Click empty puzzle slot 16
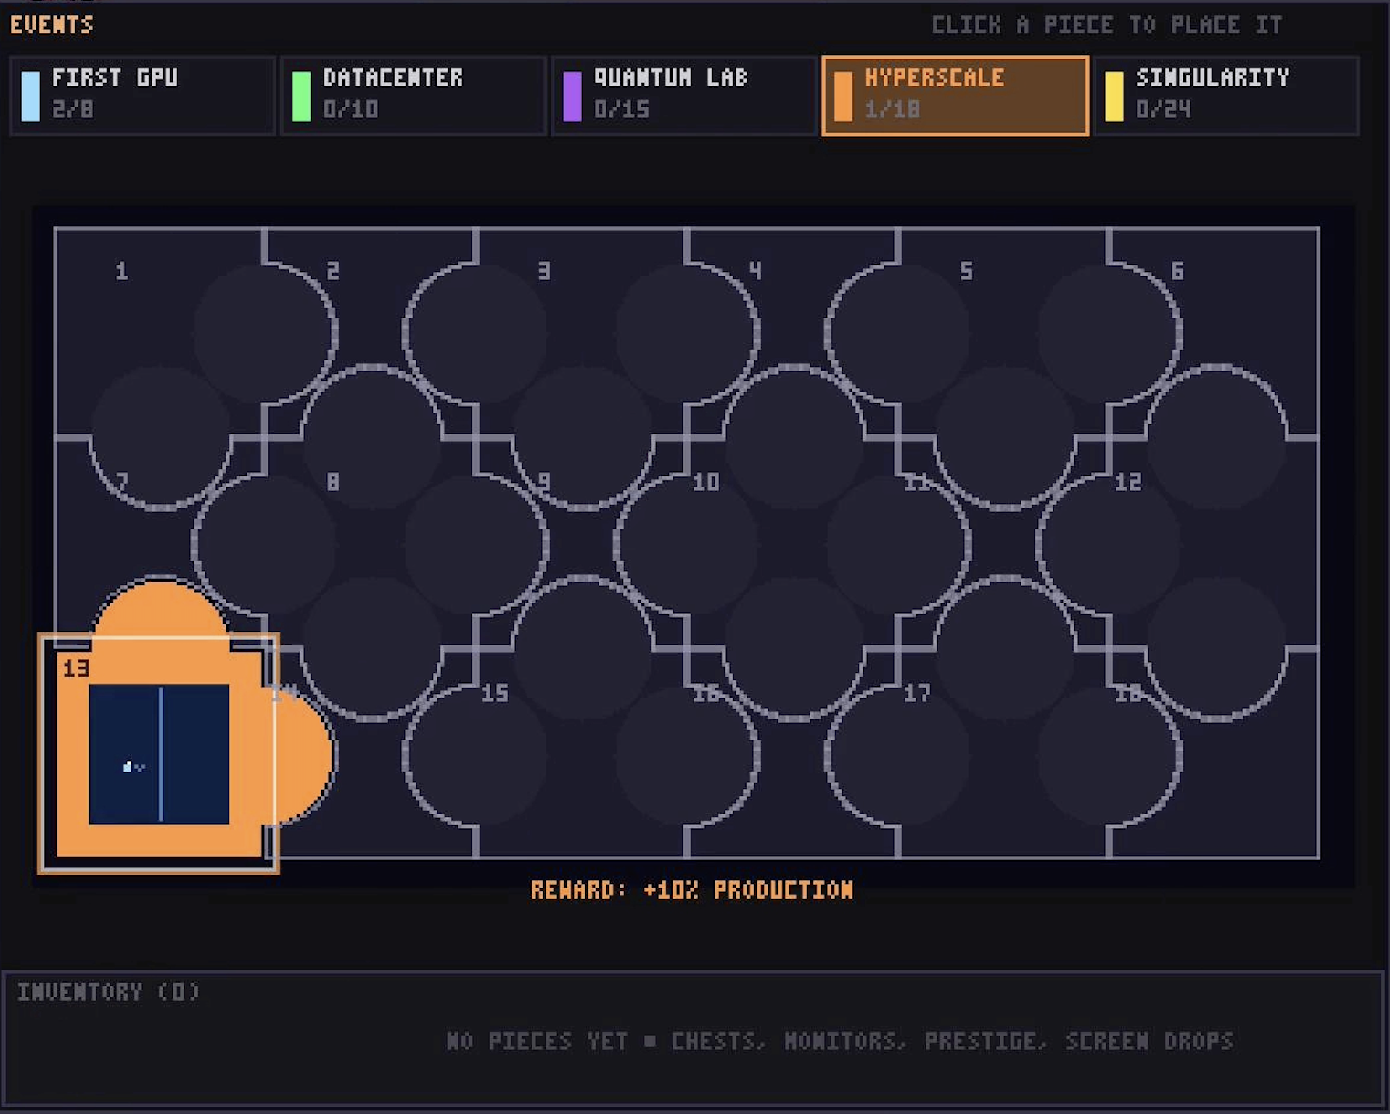 pos(792,754)
